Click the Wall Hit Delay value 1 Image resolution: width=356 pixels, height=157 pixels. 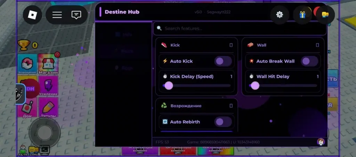coord(318,76)
